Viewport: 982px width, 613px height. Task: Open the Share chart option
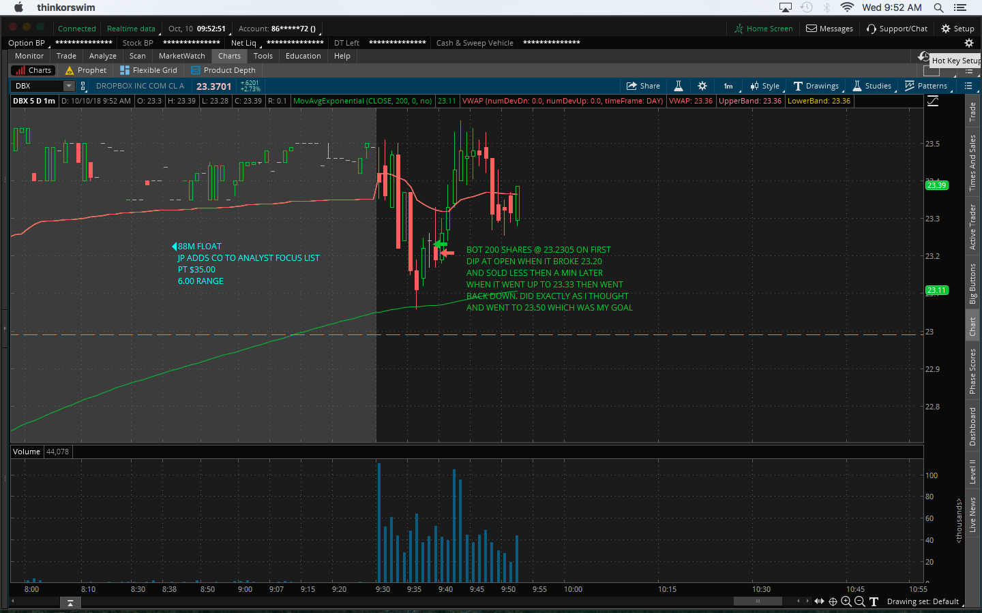coord(643,86)
